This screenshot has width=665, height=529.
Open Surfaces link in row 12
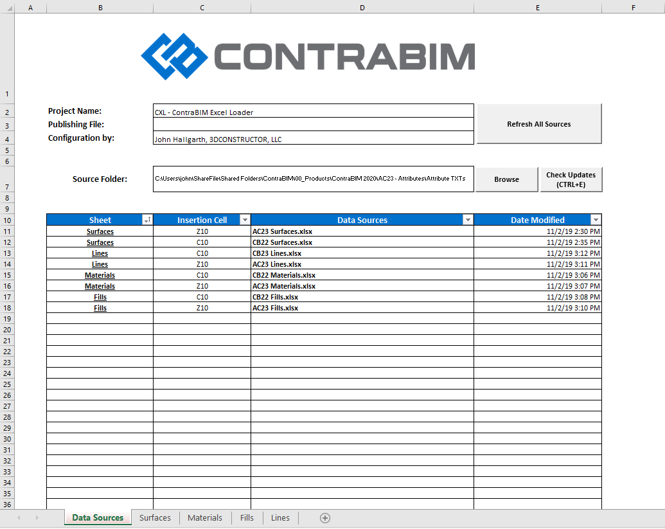(100, 243)
